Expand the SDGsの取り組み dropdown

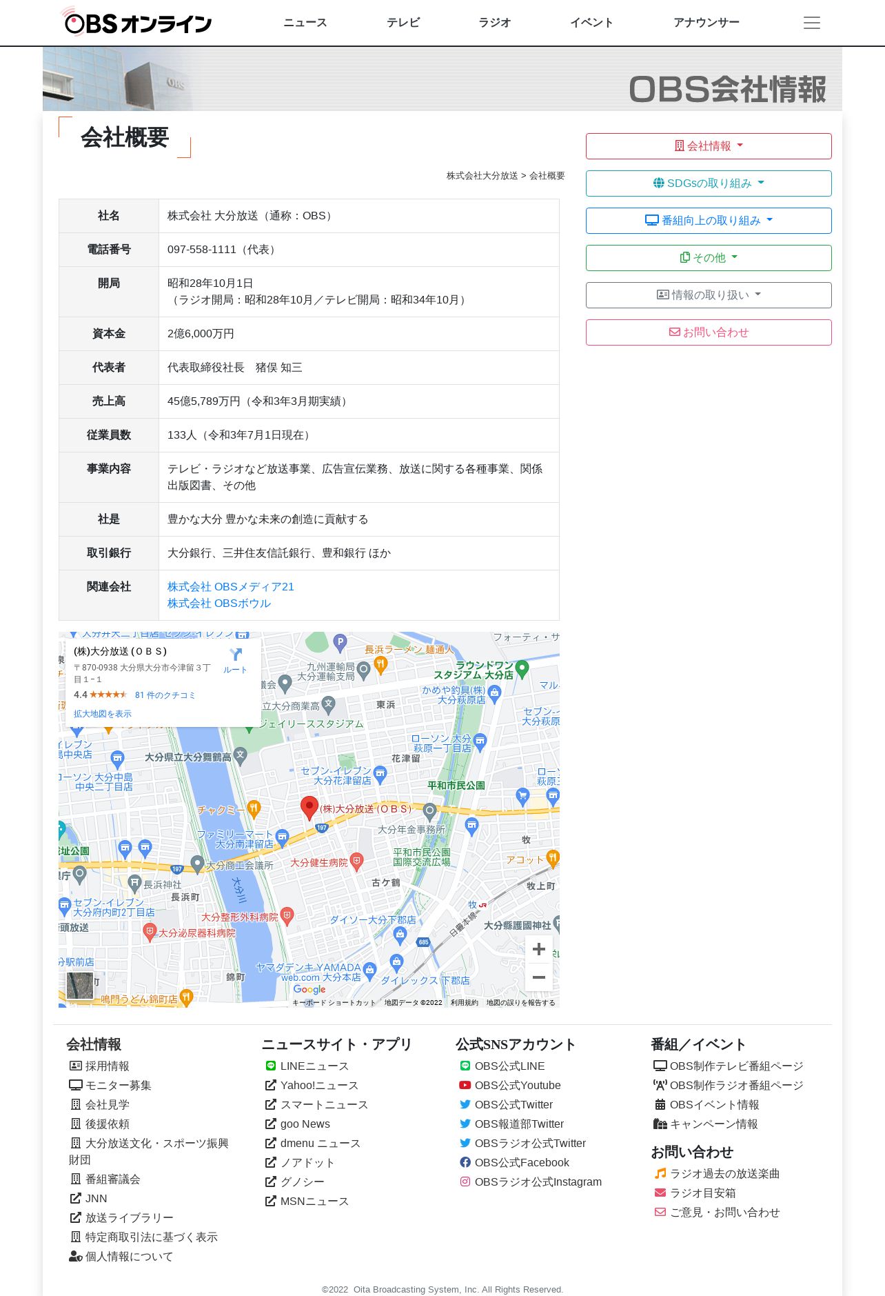pos(709,183)
